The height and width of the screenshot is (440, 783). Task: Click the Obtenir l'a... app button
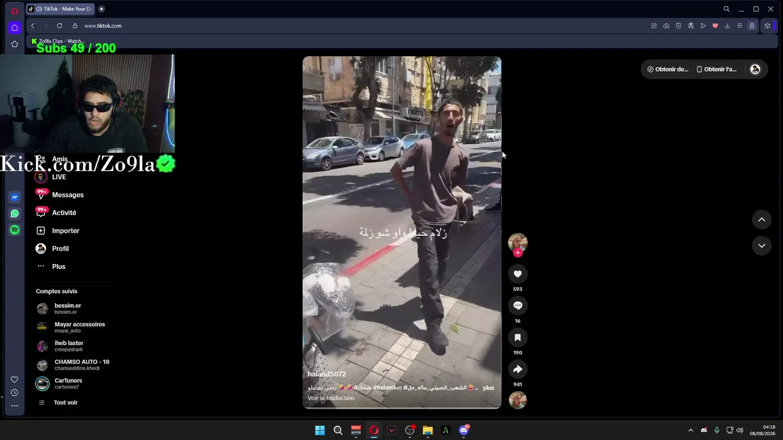(716, 69)
